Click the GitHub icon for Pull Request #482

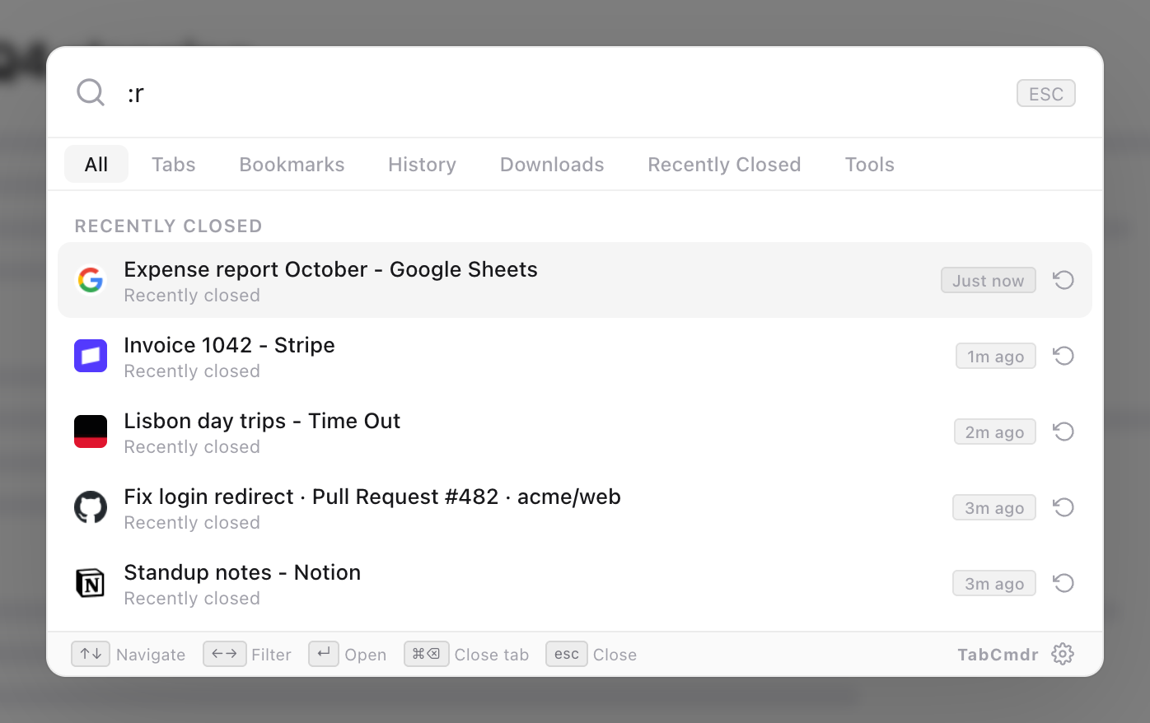click(x=91, y=507)
